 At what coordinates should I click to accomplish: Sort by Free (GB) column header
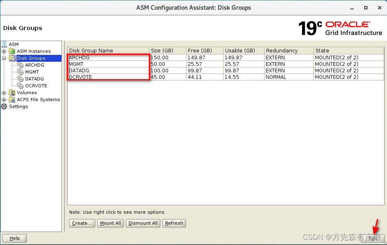tap(205, 50)
